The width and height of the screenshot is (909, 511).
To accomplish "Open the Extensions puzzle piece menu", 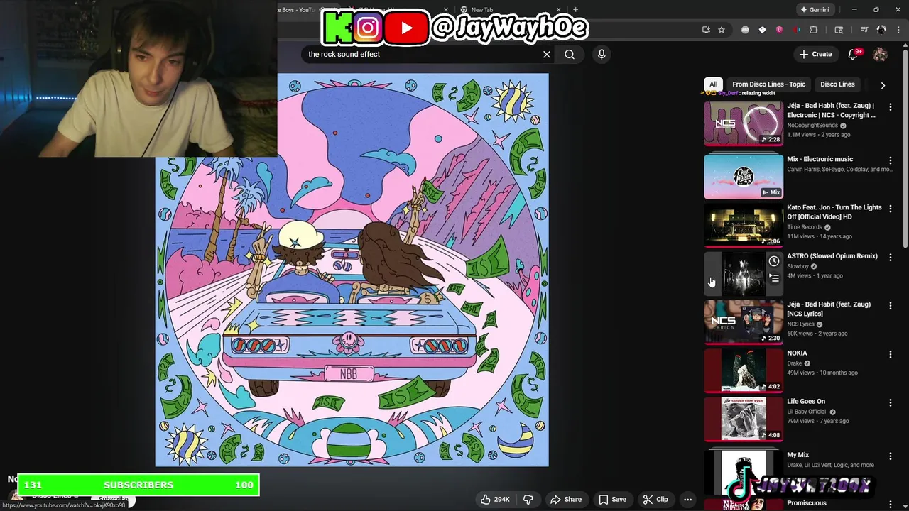I will pyautogui.click(x=814, y=30).
